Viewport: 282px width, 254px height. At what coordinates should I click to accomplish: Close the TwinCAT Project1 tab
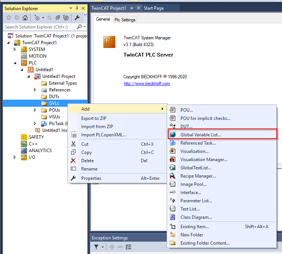138,8
